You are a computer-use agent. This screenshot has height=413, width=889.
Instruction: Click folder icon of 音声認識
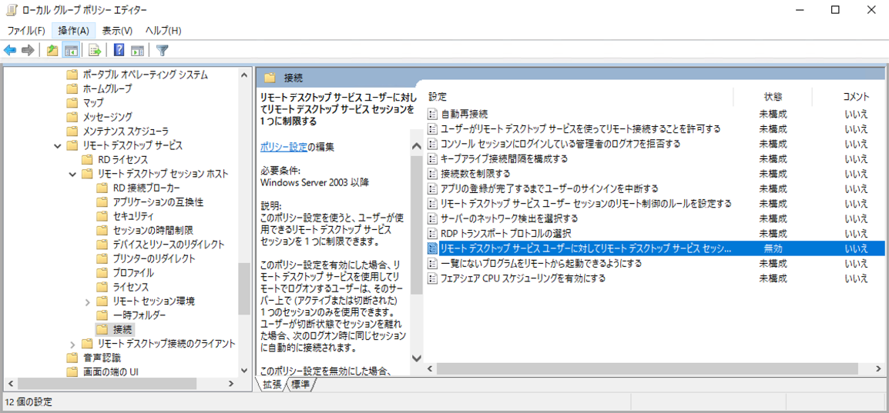pyautogui.click(x=72, y=358)
